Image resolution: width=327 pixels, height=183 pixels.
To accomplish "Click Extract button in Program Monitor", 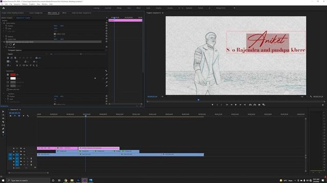I will (254, 105).
